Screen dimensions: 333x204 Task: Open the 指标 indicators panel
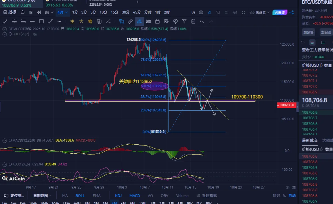(x=10, y=12)
